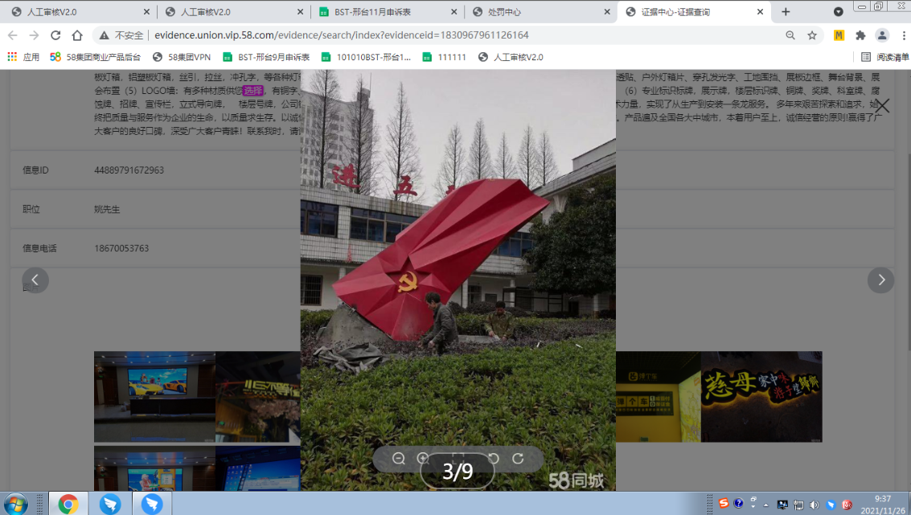Open the Windows Start menu
911x515 pixels.
coord(16,504)
